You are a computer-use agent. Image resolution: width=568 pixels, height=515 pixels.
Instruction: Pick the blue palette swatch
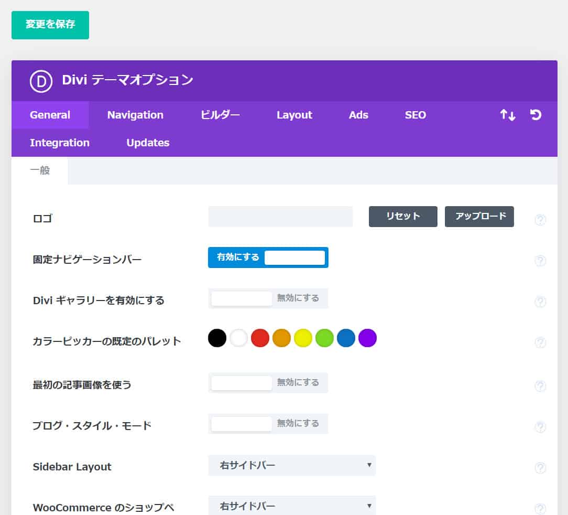pos(346,338)
